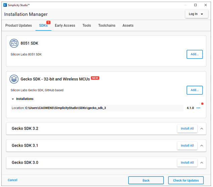Click the Simplicity Studio app icon in title bar
213x187 pixels.
point(5,5)
